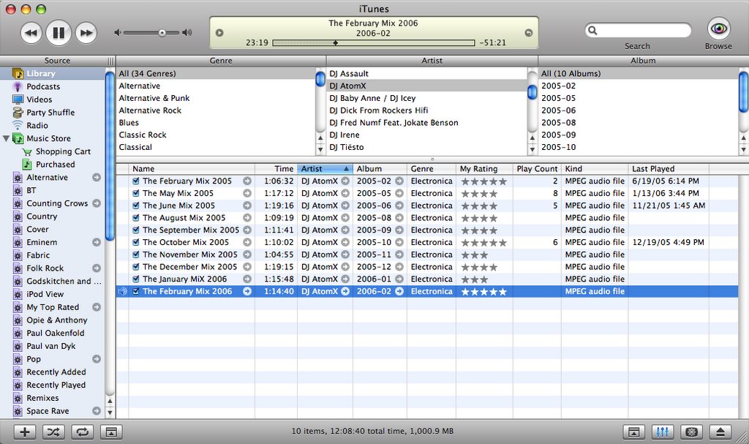Skip to next track with the forward button
749x444 pixels.
tap(86, 33)
